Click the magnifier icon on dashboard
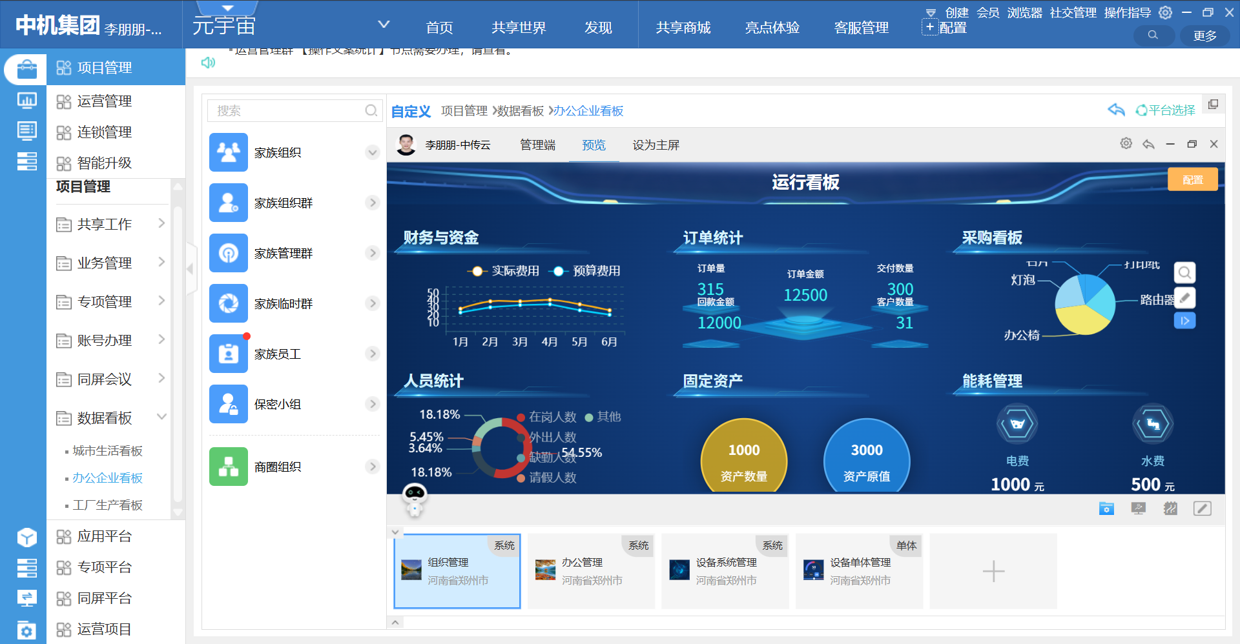 click(1184, 273)
